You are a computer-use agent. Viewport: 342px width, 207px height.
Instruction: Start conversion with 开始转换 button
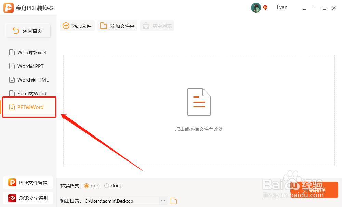click(x=314, y=190)
